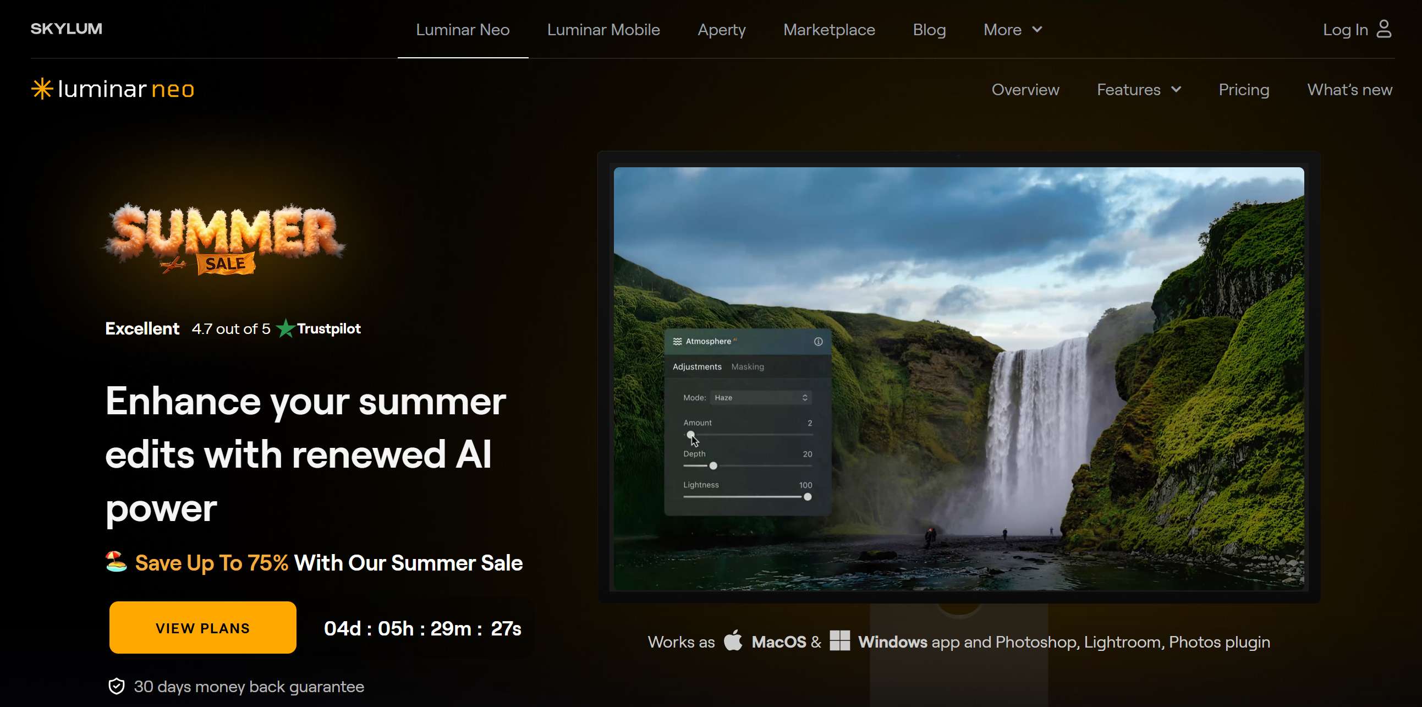Click the Summer Sale graphic
Viewport: 1422px width, 707px height.
coord(224,239)
